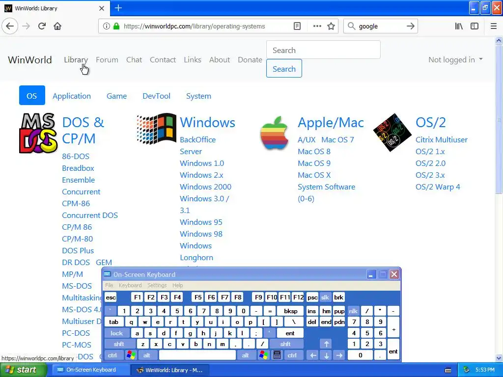Toggle caps lock key on on-screen keyboard
503x377 pixels.
pyautogui.click(x=117, y=333)
